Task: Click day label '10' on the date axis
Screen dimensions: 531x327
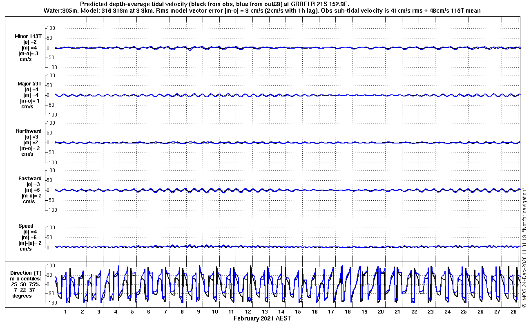Action: click(215, 312)
